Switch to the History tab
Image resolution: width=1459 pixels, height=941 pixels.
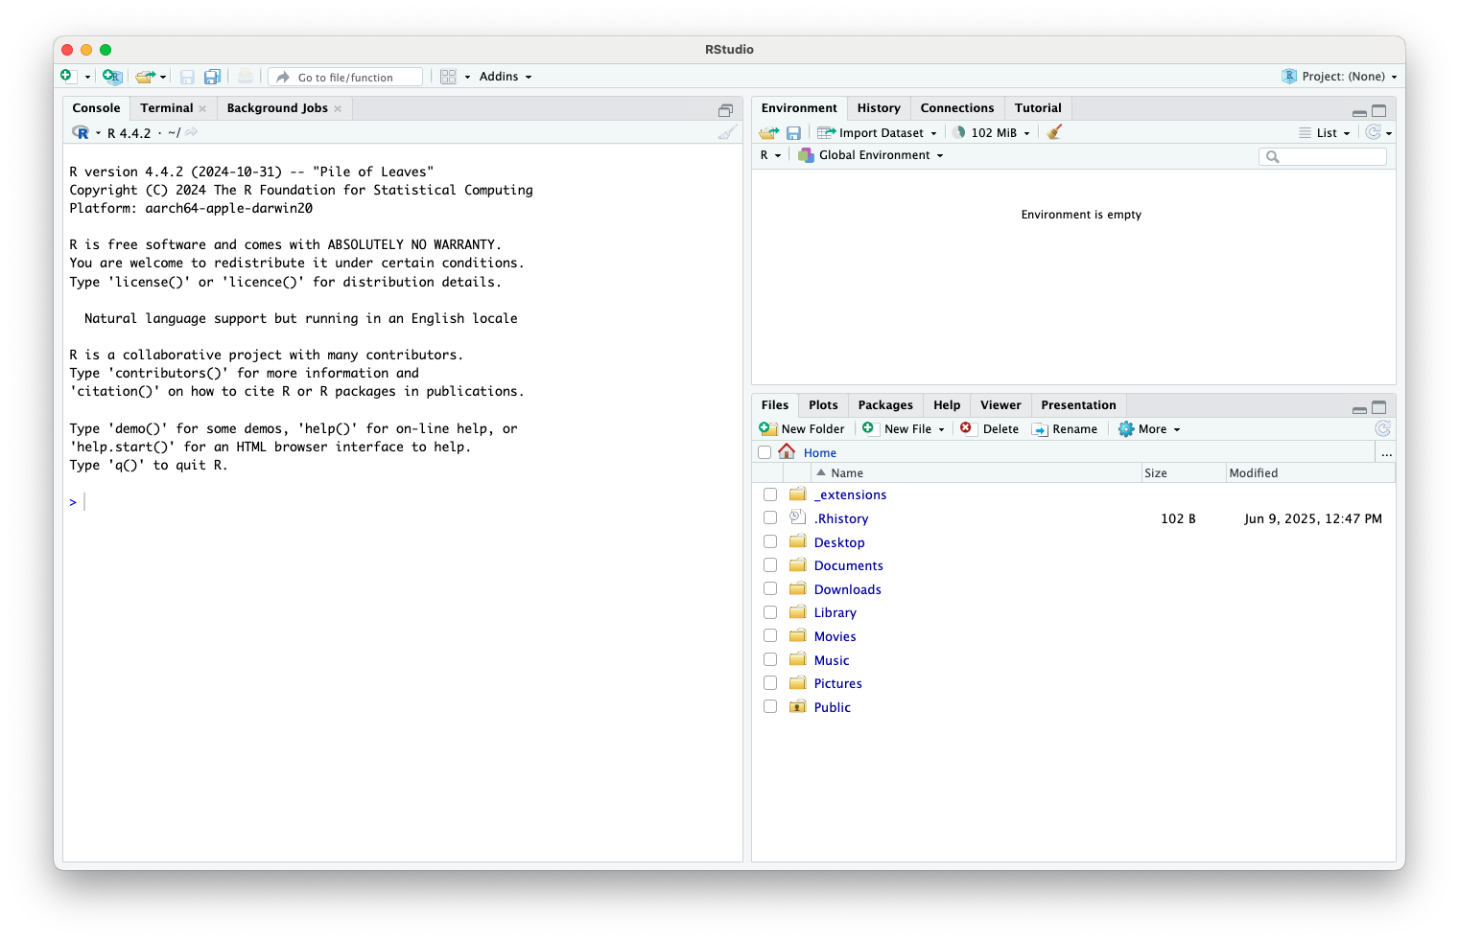878,108
